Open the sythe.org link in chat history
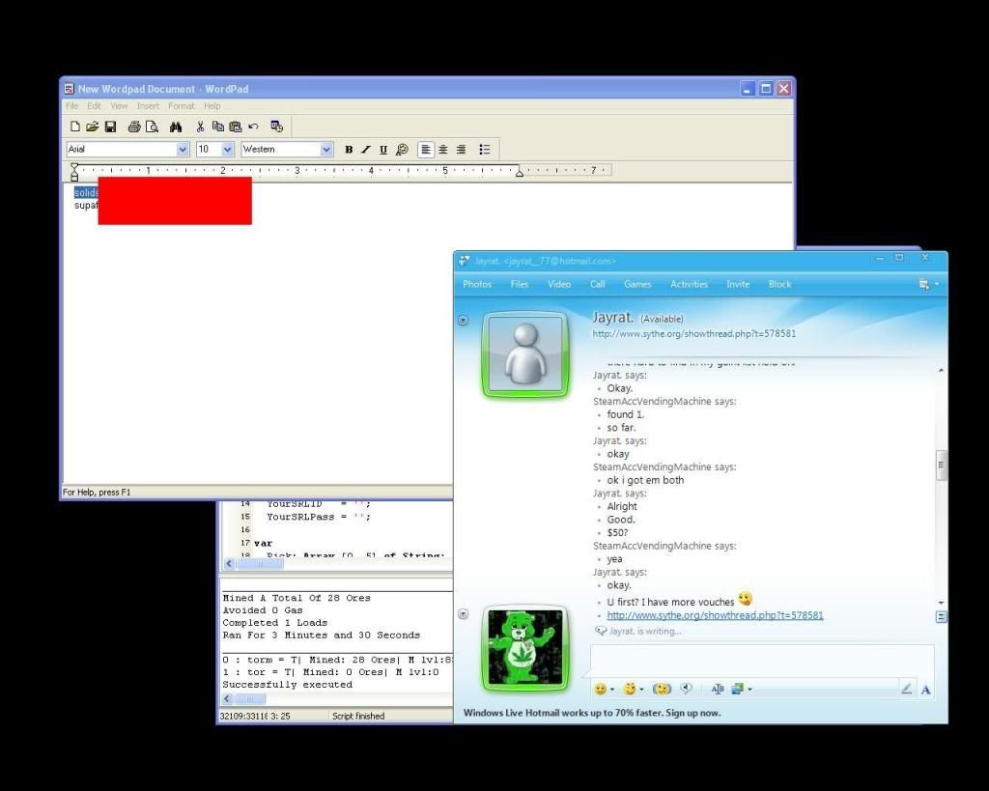Image resolution: width=989 pixels, height=791 pixels. (715, 615)
